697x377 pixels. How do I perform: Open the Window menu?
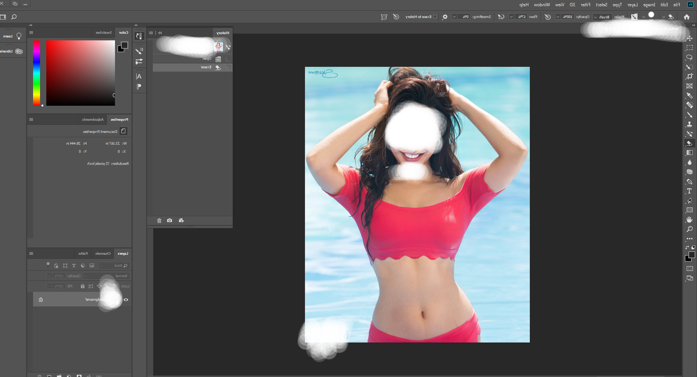coord(542,5)
